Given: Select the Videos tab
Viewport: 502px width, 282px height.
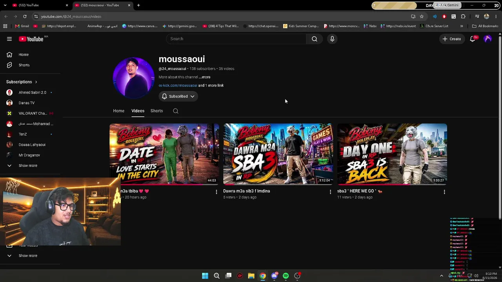Looking at the screenshot, I should point(138,111).
